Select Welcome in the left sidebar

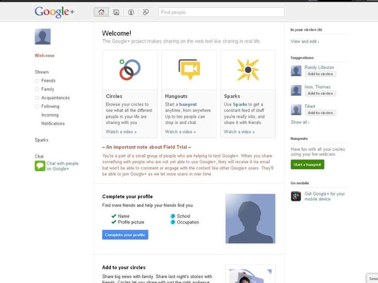45,56
